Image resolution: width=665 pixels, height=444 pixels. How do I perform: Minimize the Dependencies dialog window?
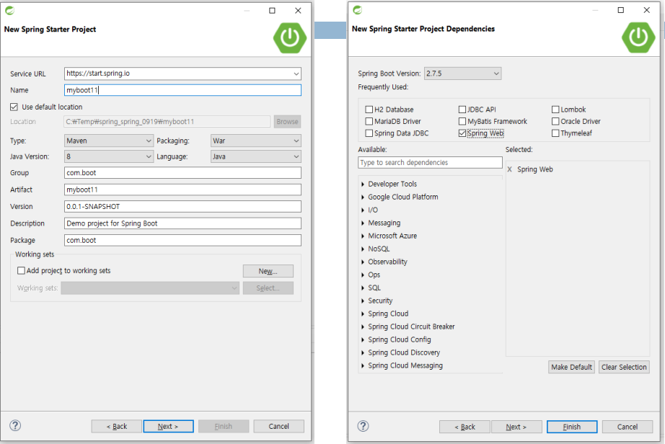[x=595, y=10]
